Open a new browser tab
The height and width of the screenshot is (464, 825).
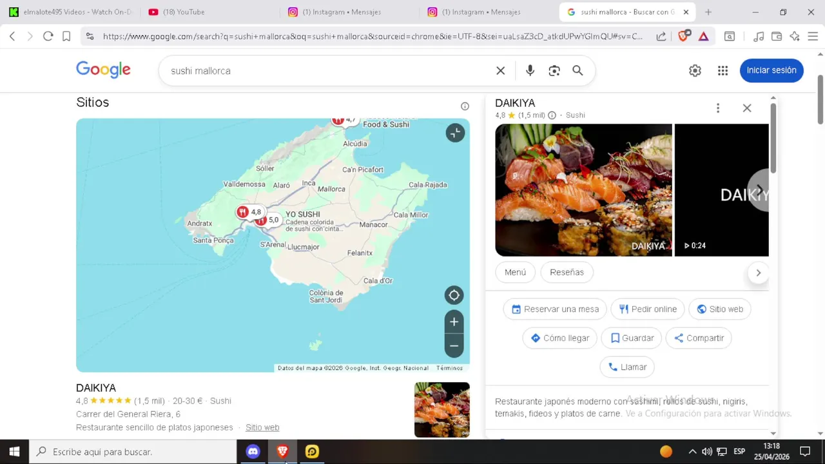[x=708, y=12]
